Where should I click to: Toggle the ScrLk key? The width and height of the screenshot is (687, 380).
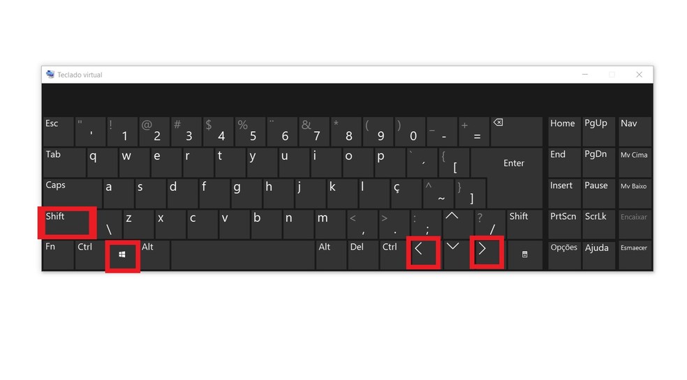tap(598, 224)
